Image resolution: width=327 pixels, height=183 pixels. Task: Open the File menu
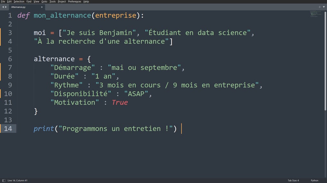point(3,2)
